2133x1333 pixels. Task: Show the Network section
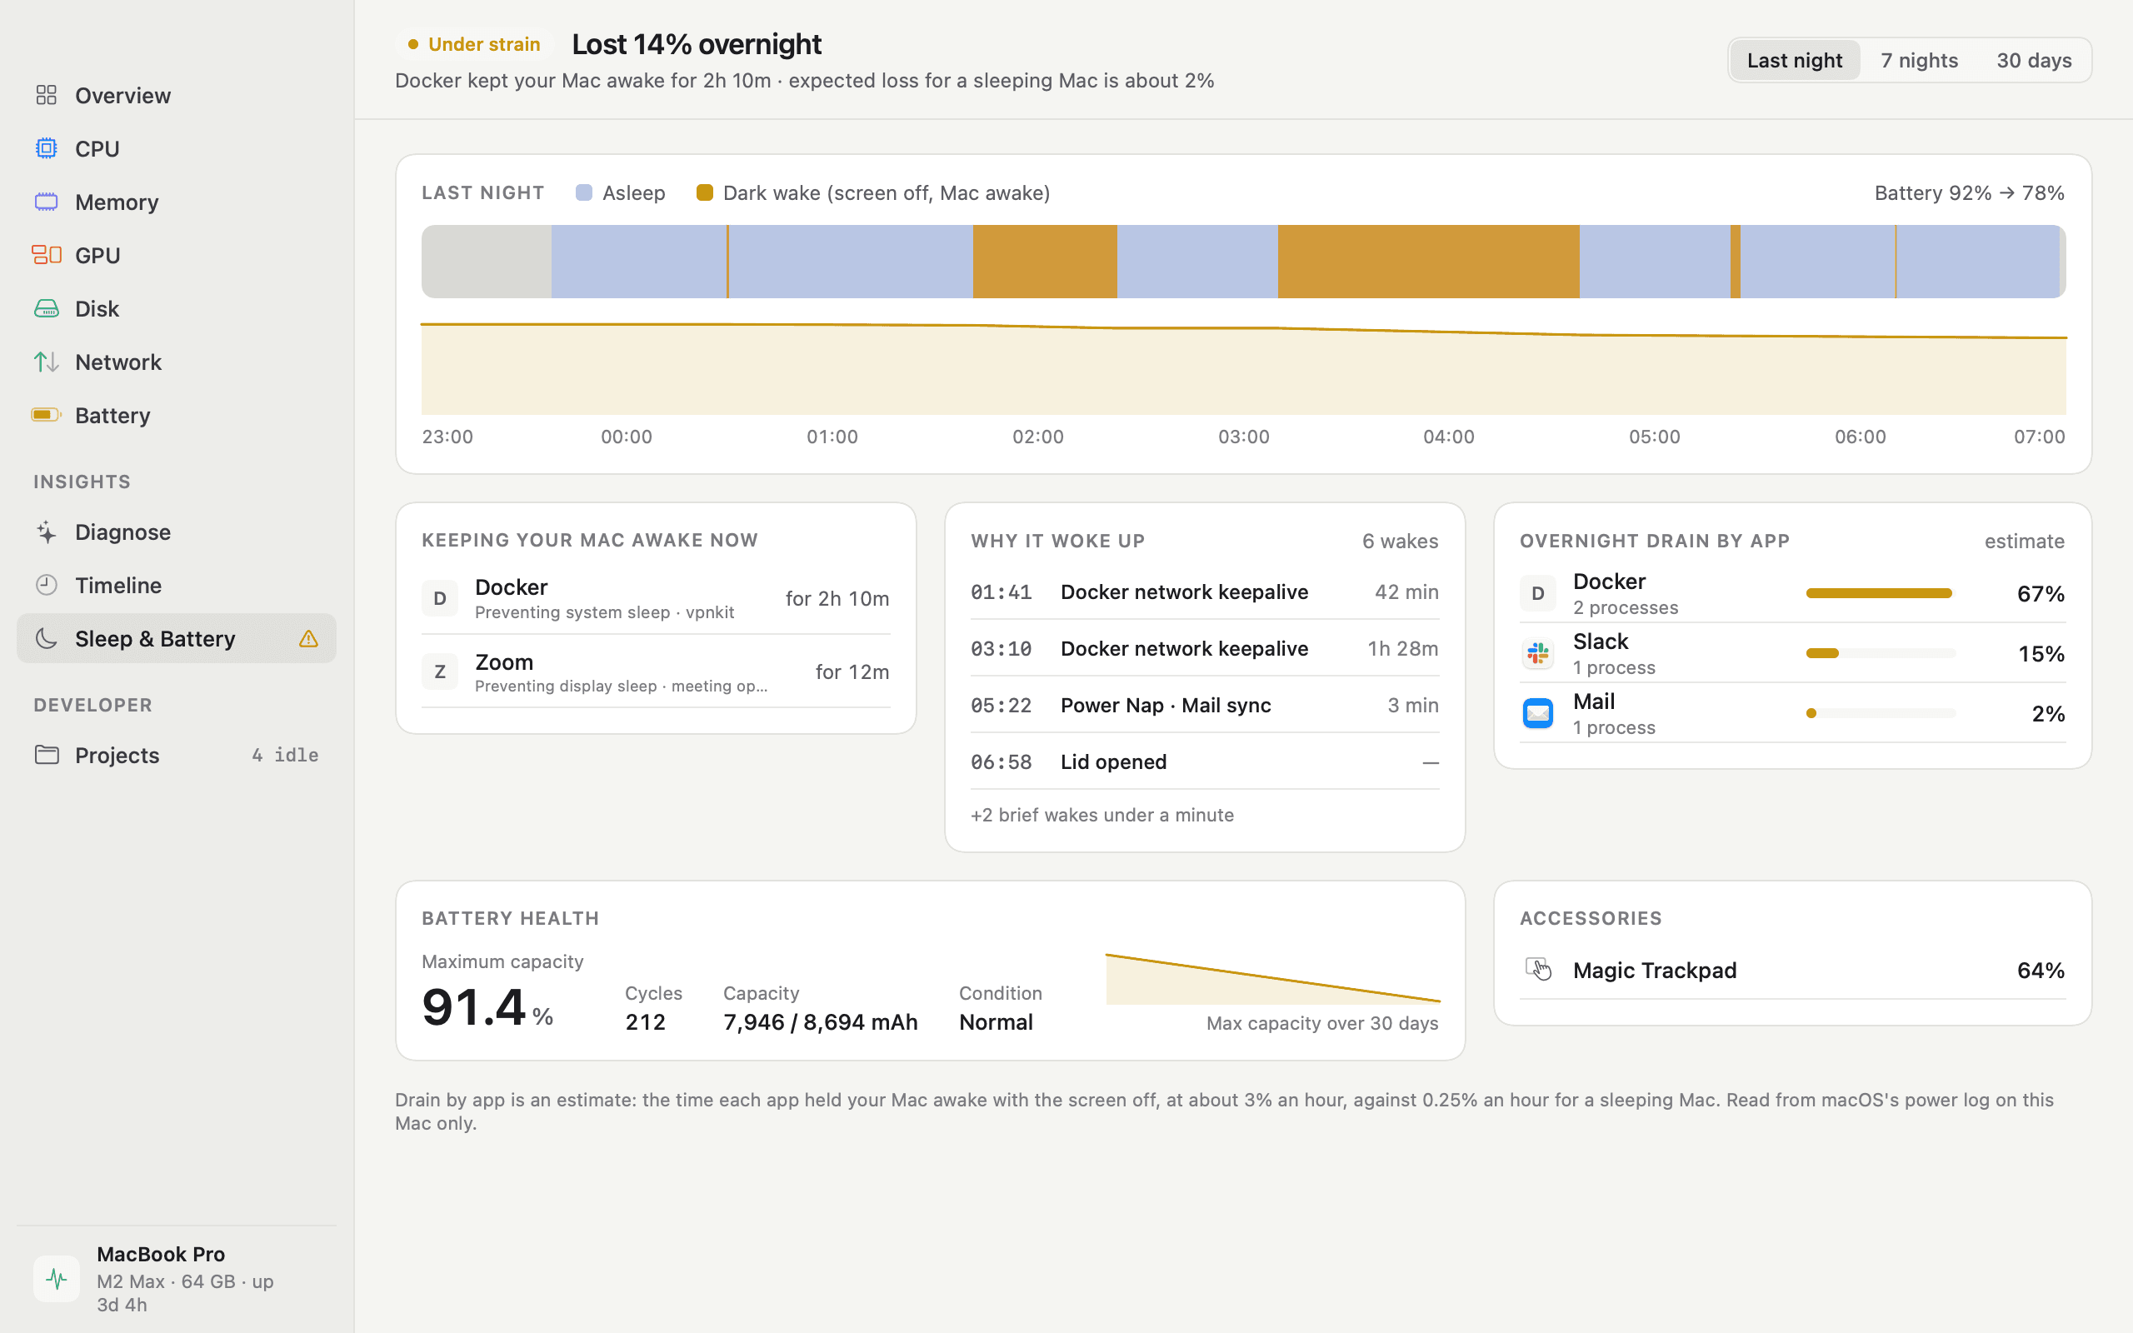point(177,362)
